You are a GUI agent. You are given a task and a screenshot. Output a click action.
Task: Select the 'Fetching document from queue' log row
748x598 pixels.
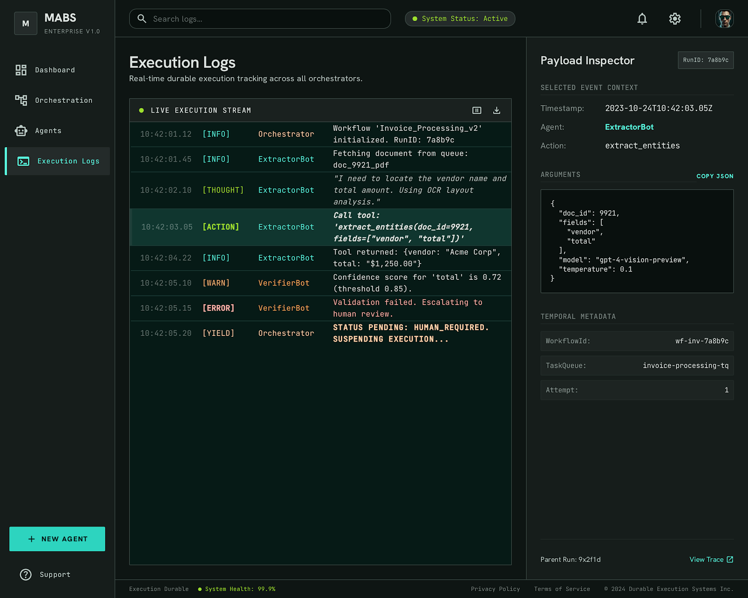coord(321,159)
